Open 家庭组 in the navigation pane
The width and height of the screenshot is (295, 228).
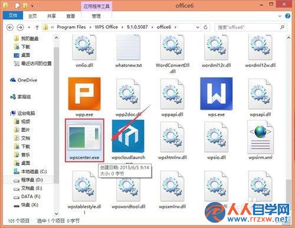pos(21,97)
